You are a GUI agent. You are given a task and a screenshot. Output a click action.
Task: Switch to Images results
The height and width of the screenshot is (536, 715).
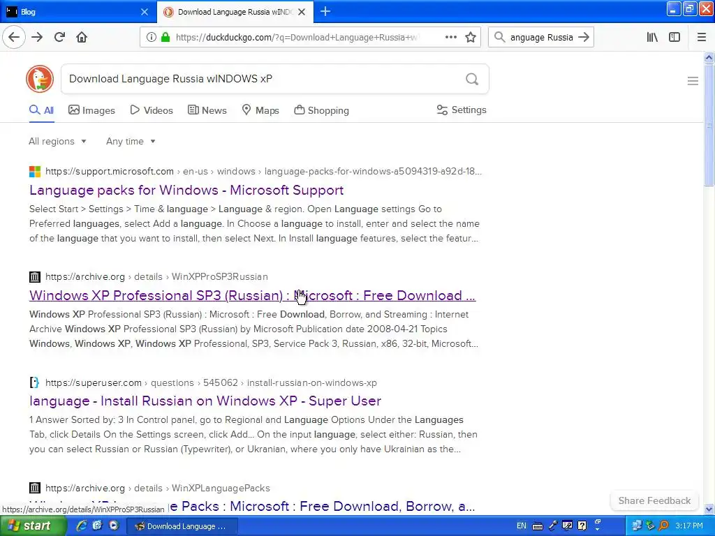91,110
